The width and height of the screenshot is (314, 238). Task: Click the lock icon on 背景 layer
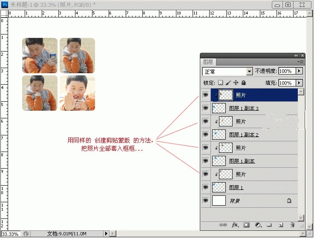point(289,201)
